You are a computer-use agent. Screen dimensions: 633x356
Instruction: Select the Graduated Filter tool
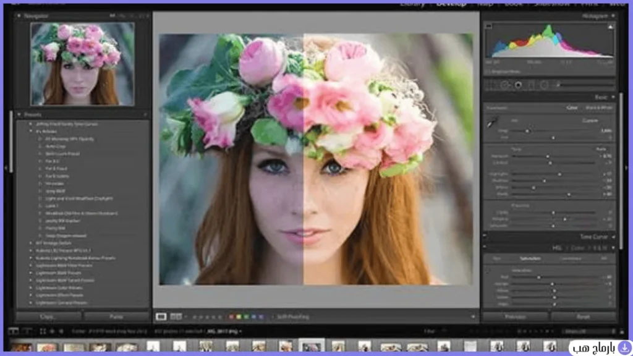coord(531,85)
